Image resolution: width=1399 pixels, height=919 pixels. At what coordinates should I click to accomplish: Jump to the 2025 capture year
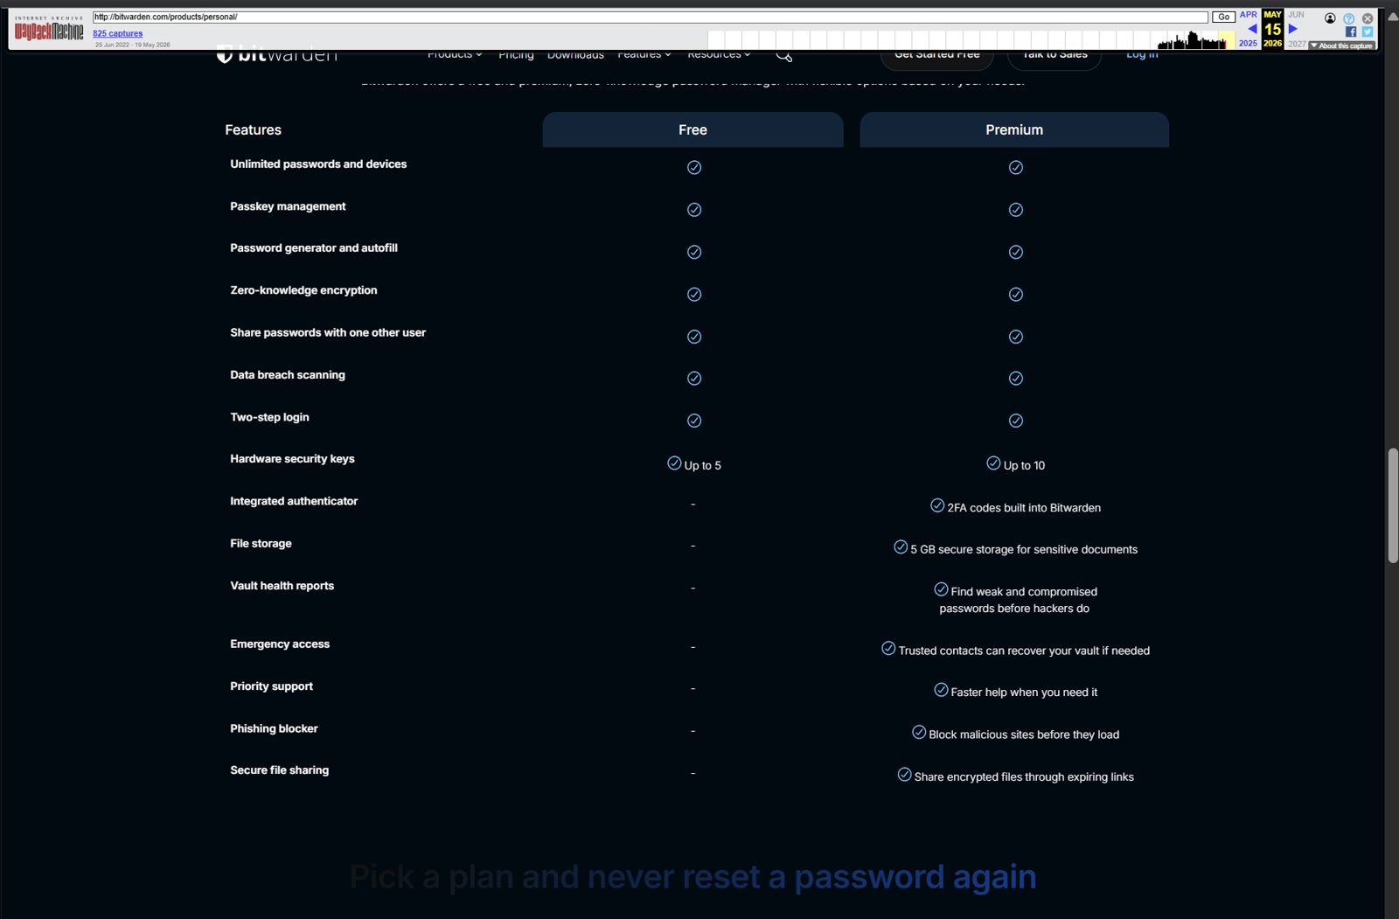1248,44
